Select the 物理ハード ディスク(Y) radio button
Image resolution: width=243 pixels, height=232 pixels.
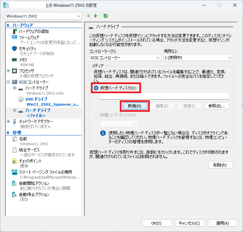[x=96, y=115]
